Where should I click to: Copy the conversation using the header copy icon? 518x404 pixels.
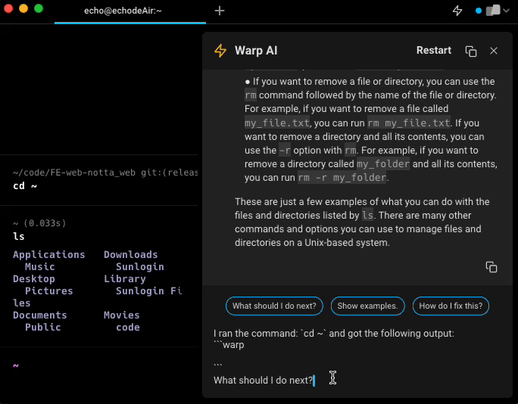(x=471, y=51)
